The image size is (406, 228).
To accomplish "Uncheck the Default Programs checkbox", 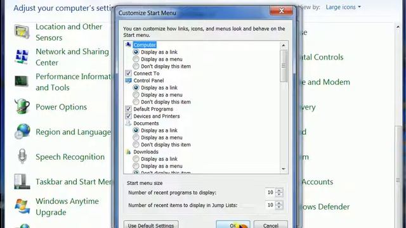I will click(128, 109).
